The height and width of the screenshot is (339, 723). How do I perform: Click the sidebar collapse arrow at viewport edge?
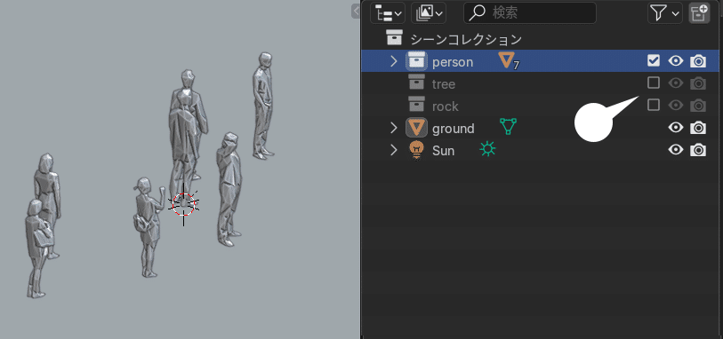[x=356, y=11]
